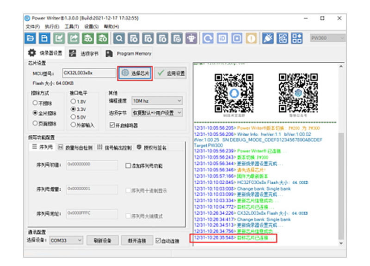Click the ID chip toolbar icon
Screen dimensions: 370x266
(222, 38)
